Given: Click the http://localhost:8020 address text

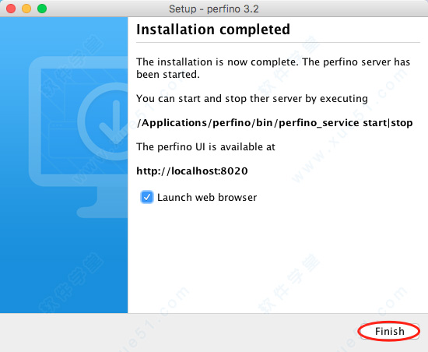Looking at the screenshot, I should click(192, 171).
